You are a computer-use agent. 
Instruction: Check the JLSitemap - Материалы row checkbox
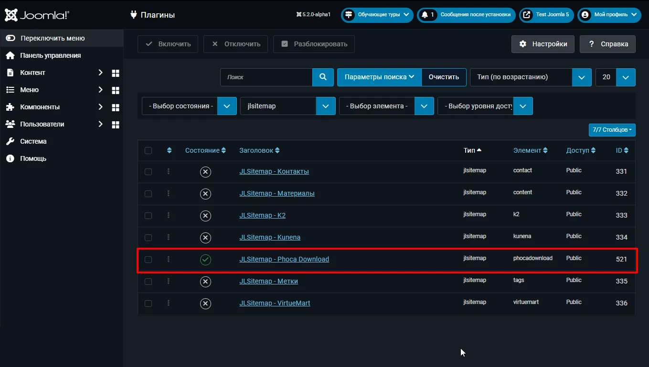(148, 194)
